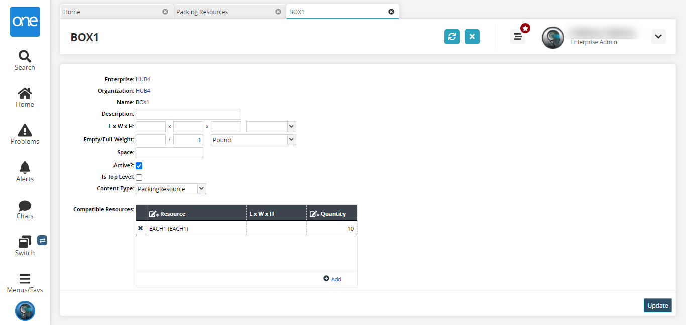Screen dimensions: 686x325
Task: Click the plus icon beside Add
Action: click(x=326, y=279)
